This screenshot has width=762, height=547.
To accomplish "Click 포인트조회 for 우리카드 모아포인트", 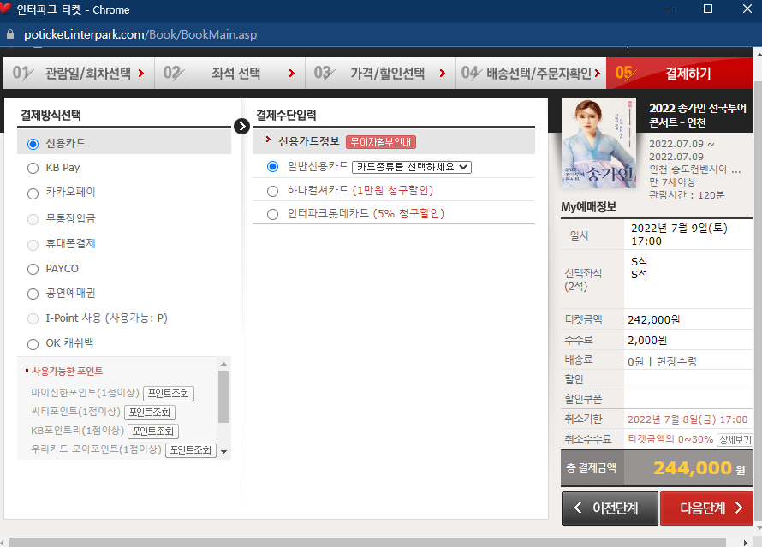I will click(x=191, y=450).
